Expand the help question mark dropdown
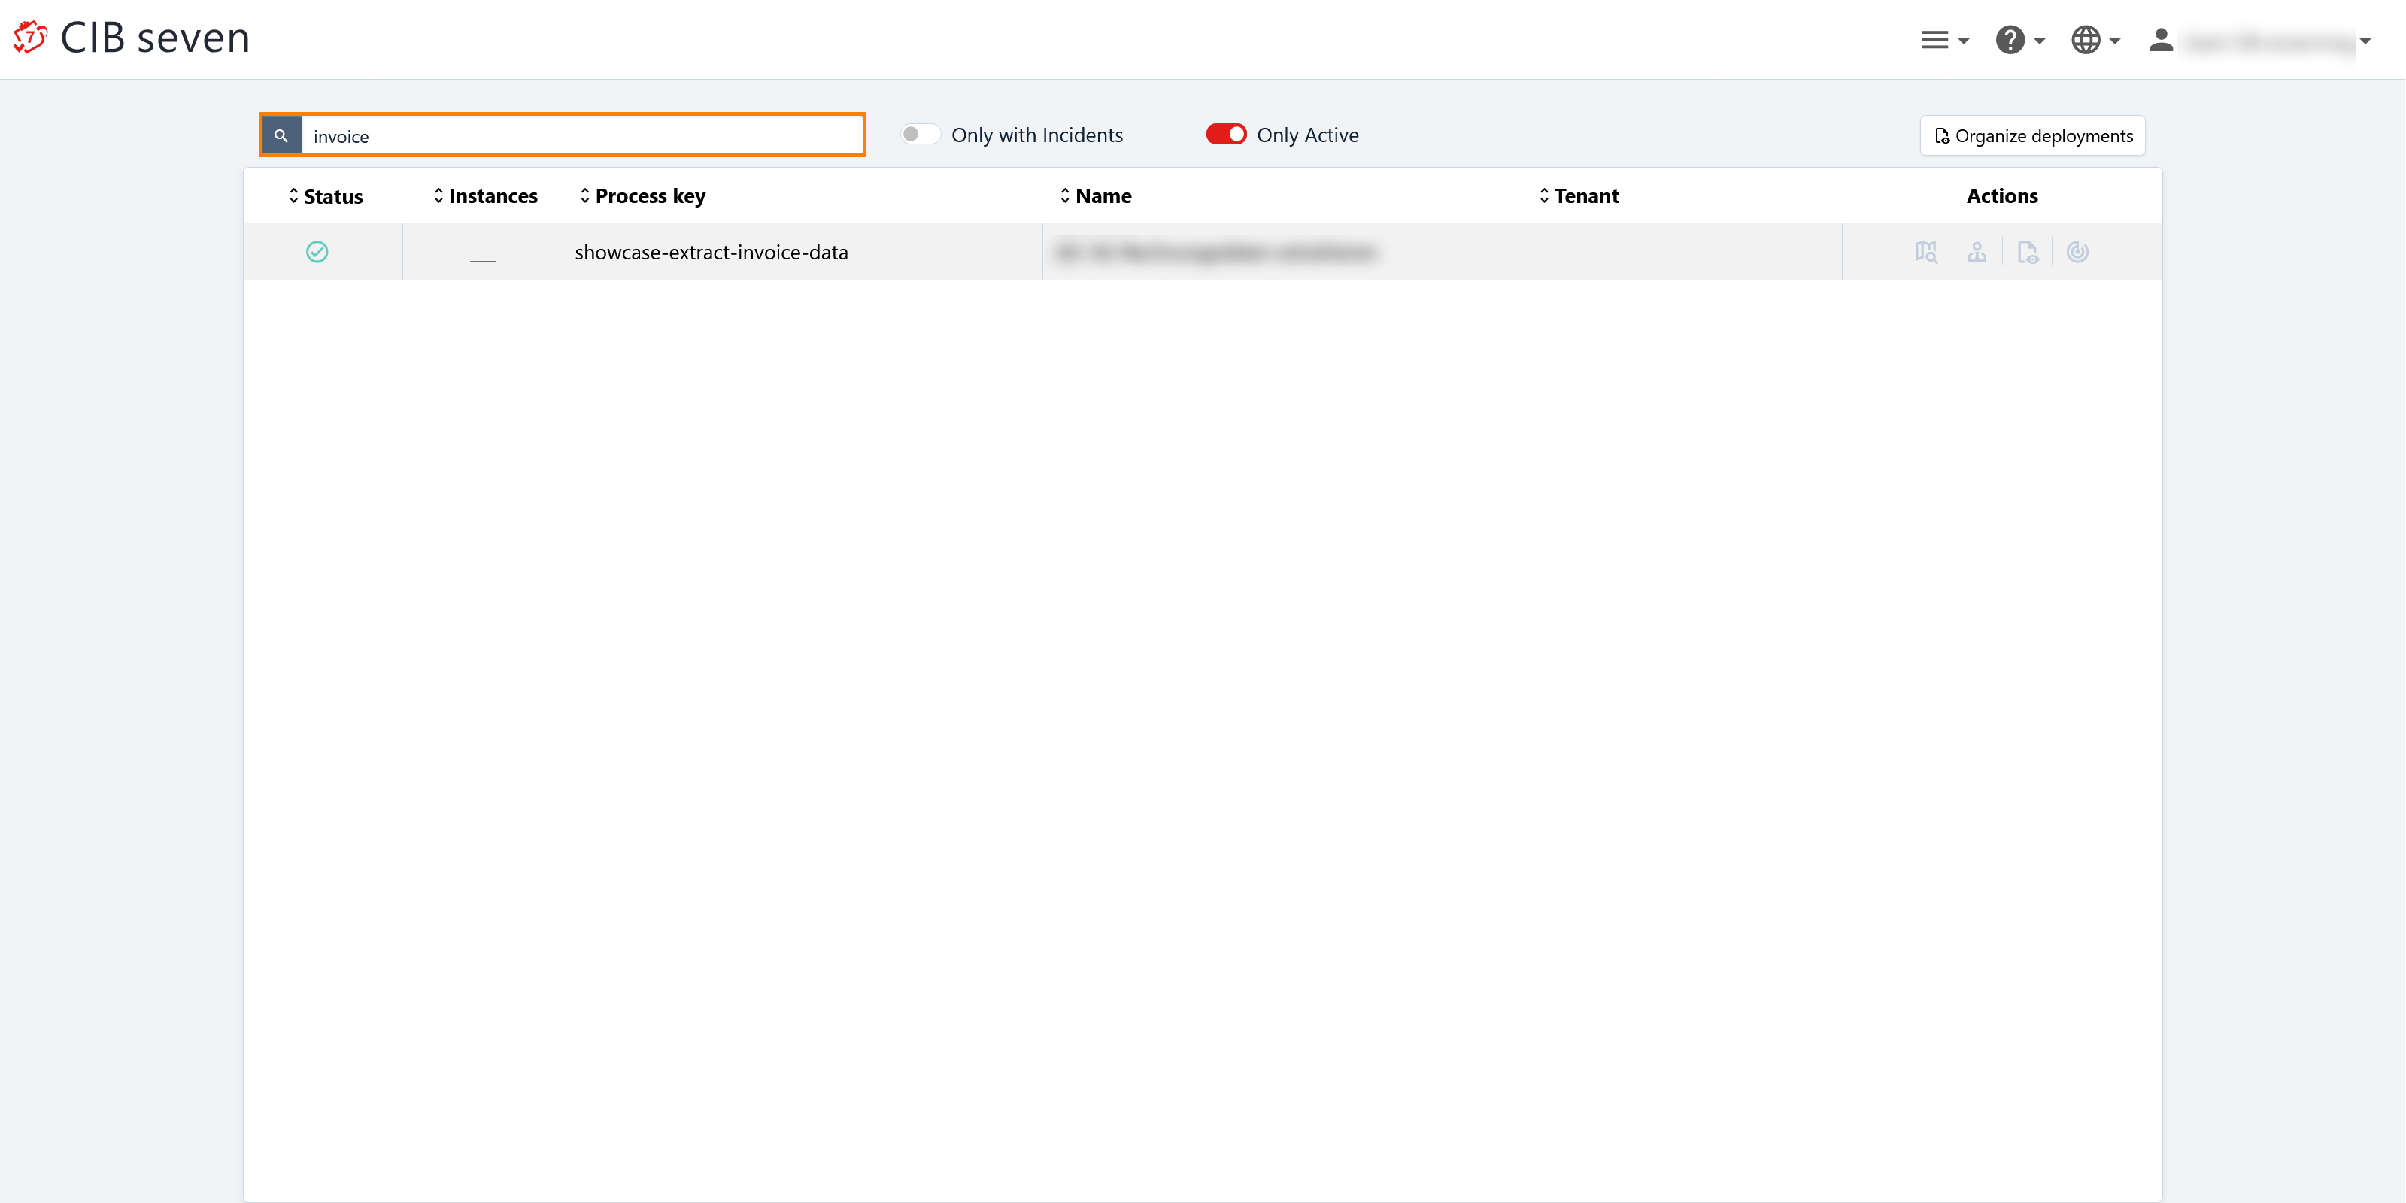Viewport: 2406px width, 1203px height. (x=2019, y=40)
